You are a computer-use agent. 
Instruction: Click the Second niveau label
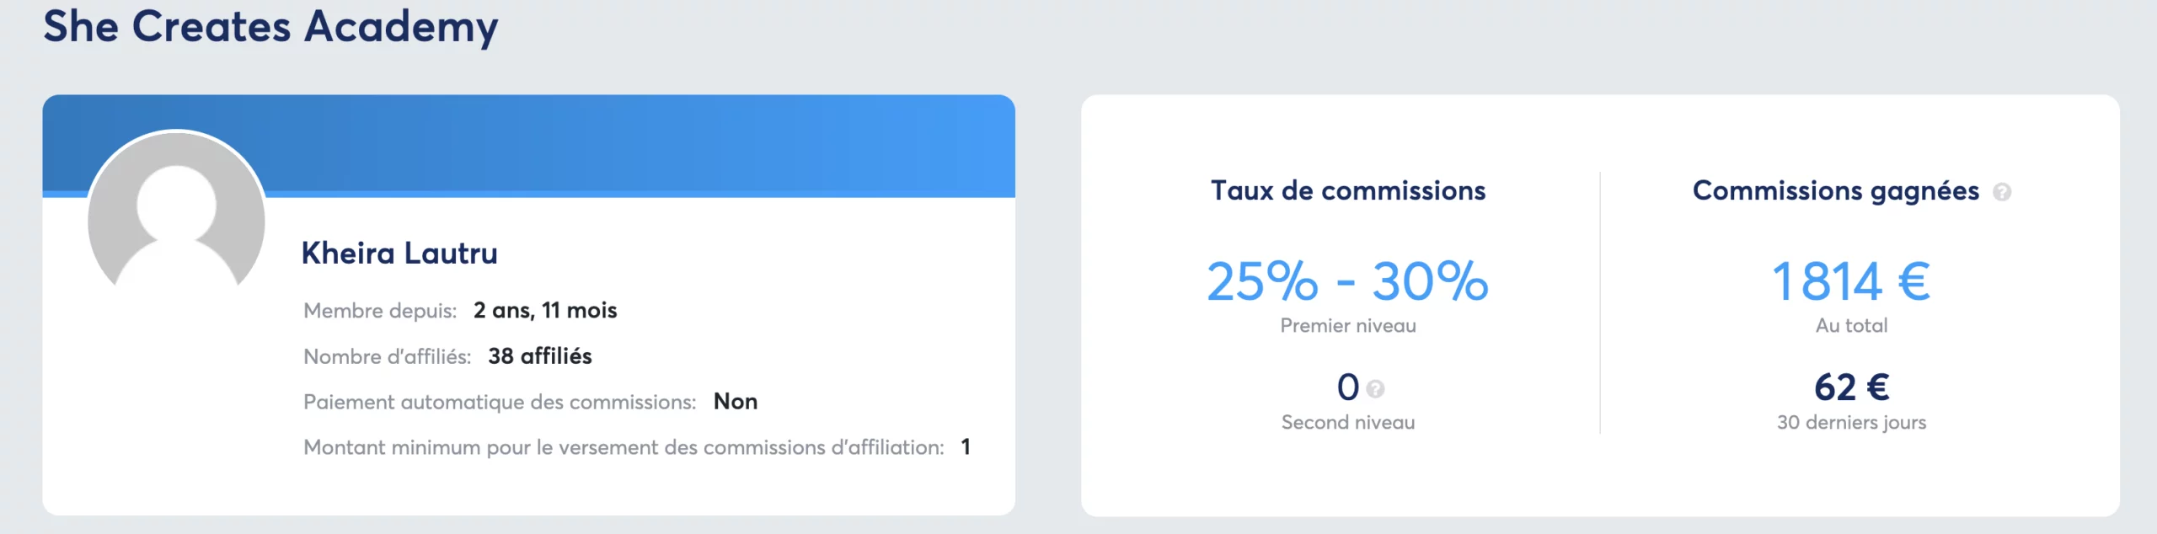[x=1348, y=423]
